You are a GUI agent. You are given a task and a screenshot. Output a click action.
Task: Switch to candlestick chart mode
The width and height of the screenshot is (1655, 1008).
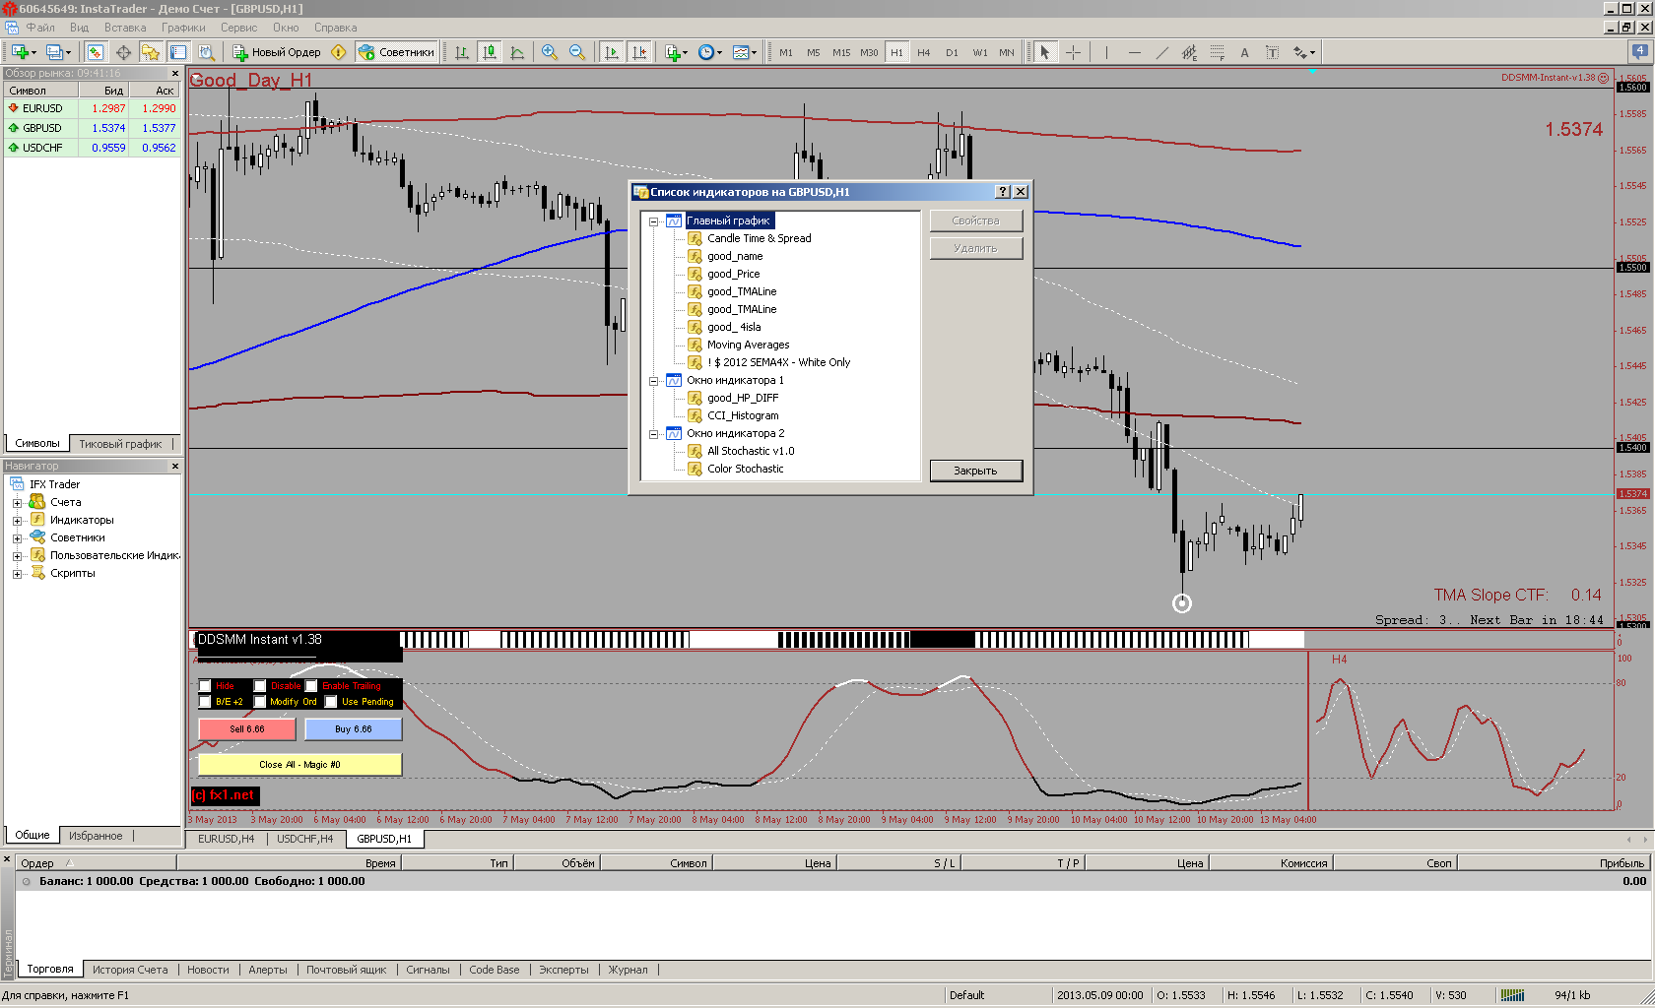[x=489, y=52]
